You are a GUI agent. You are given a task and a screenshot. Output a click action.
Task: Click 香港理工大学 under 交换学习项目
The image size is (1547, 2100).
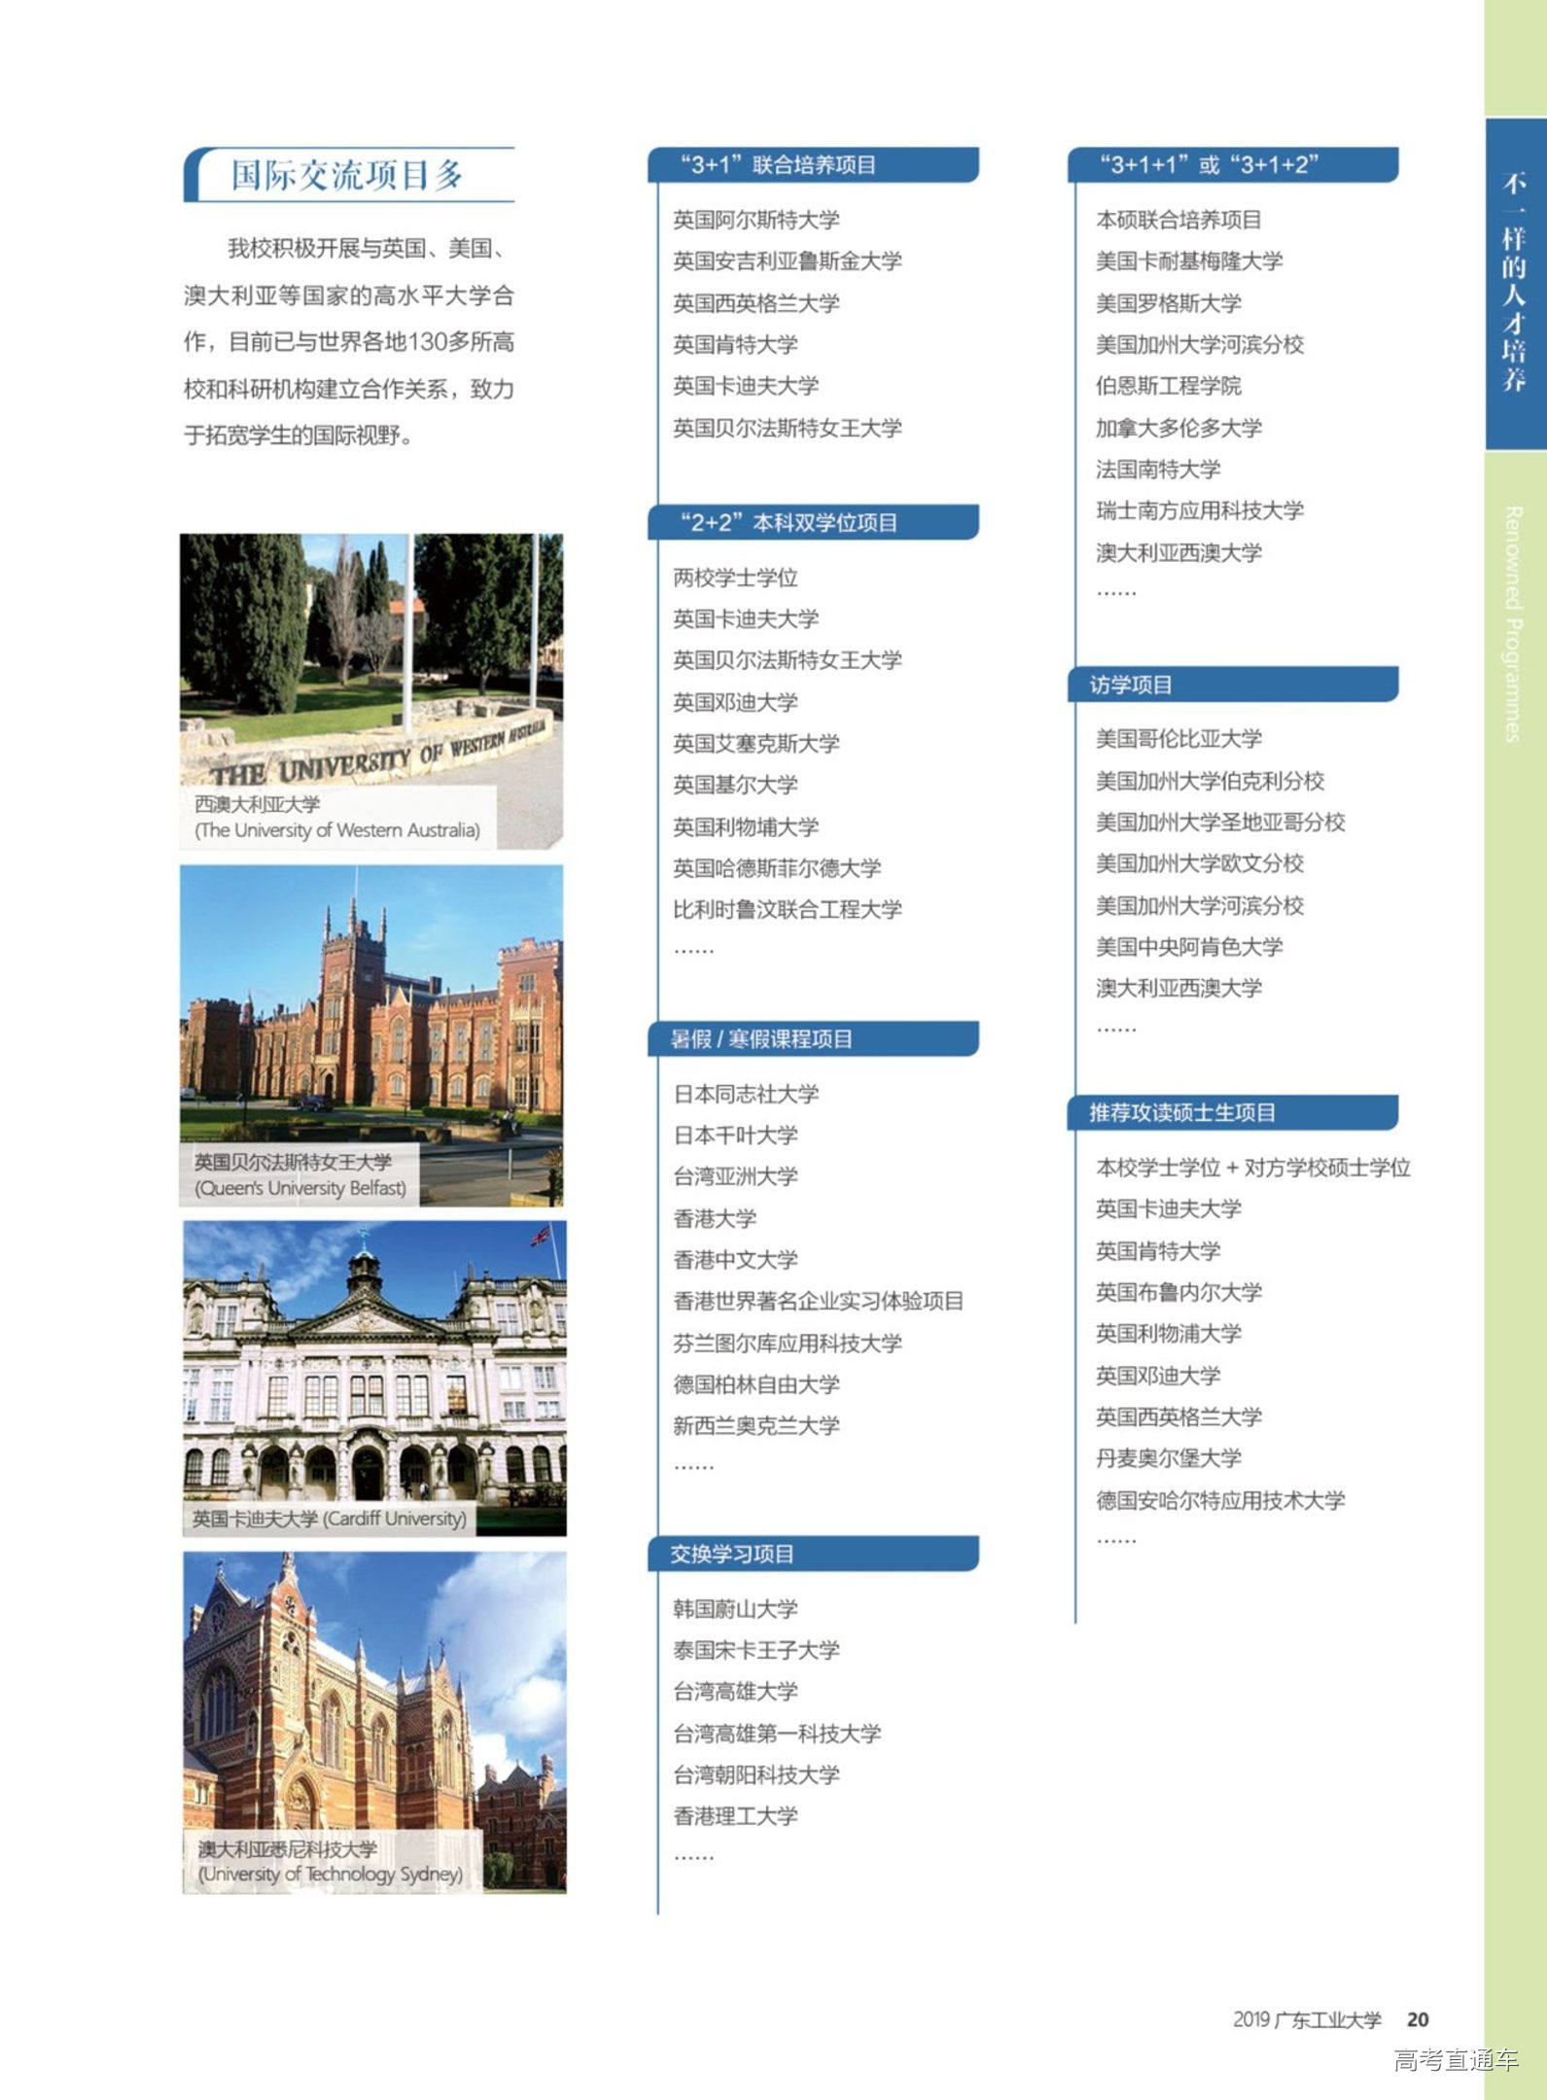tap(735, 1816)
